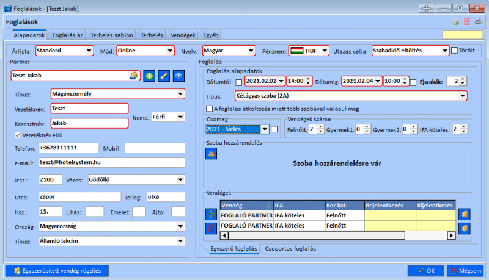Click the blue speech bubble partner icon
The width and height of the screenshot is (489, 280).
click(x=178, y=76)
